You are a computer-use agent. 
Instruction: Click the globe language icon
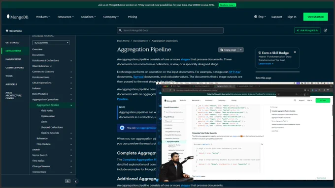[256, 17]
